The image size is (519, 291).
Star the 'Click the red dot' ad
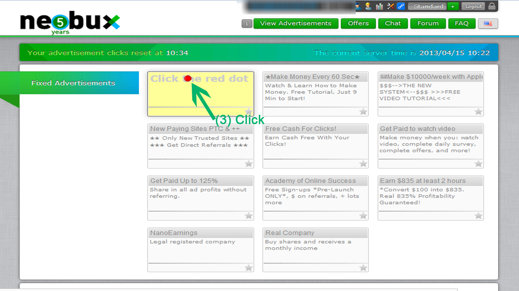click(x=248, y=111)
